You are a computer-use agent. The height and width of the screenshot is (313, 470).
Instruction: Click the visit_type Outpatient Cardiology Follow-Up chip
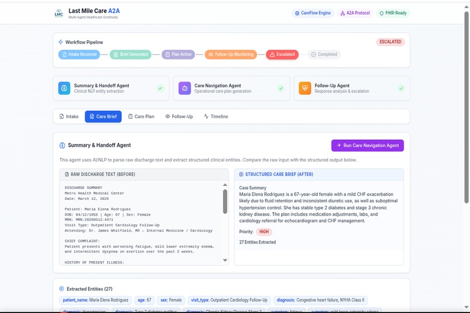(x=229, y=300)
